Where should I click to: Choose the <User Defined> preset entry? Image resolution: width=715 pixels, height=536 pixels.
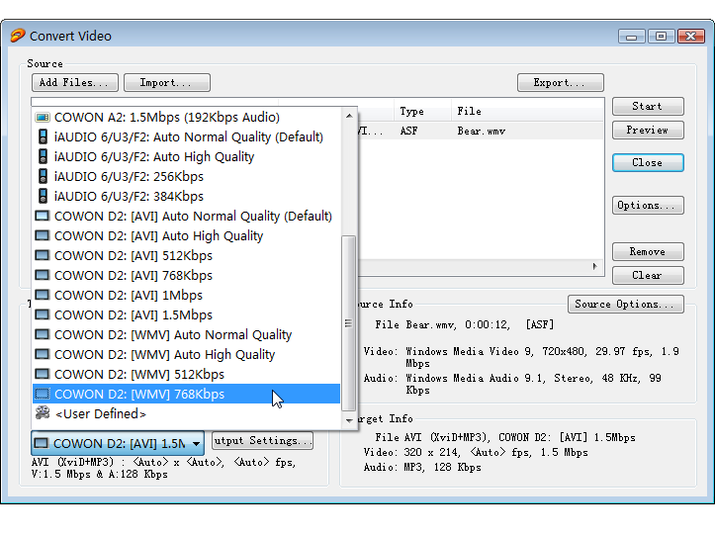187,413
